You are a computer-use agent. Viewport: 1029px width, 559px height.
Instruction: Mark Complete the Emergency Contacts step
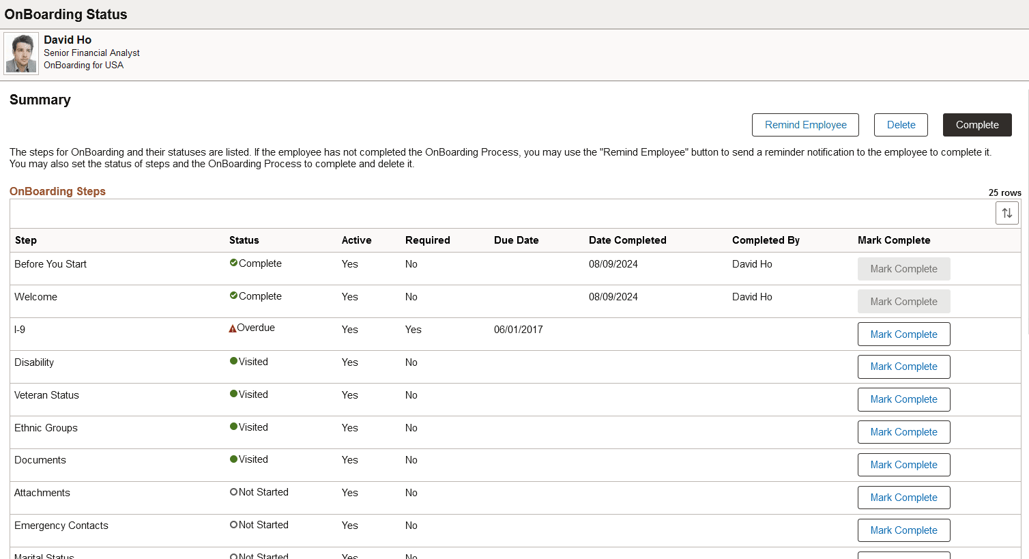pos(904,530)
